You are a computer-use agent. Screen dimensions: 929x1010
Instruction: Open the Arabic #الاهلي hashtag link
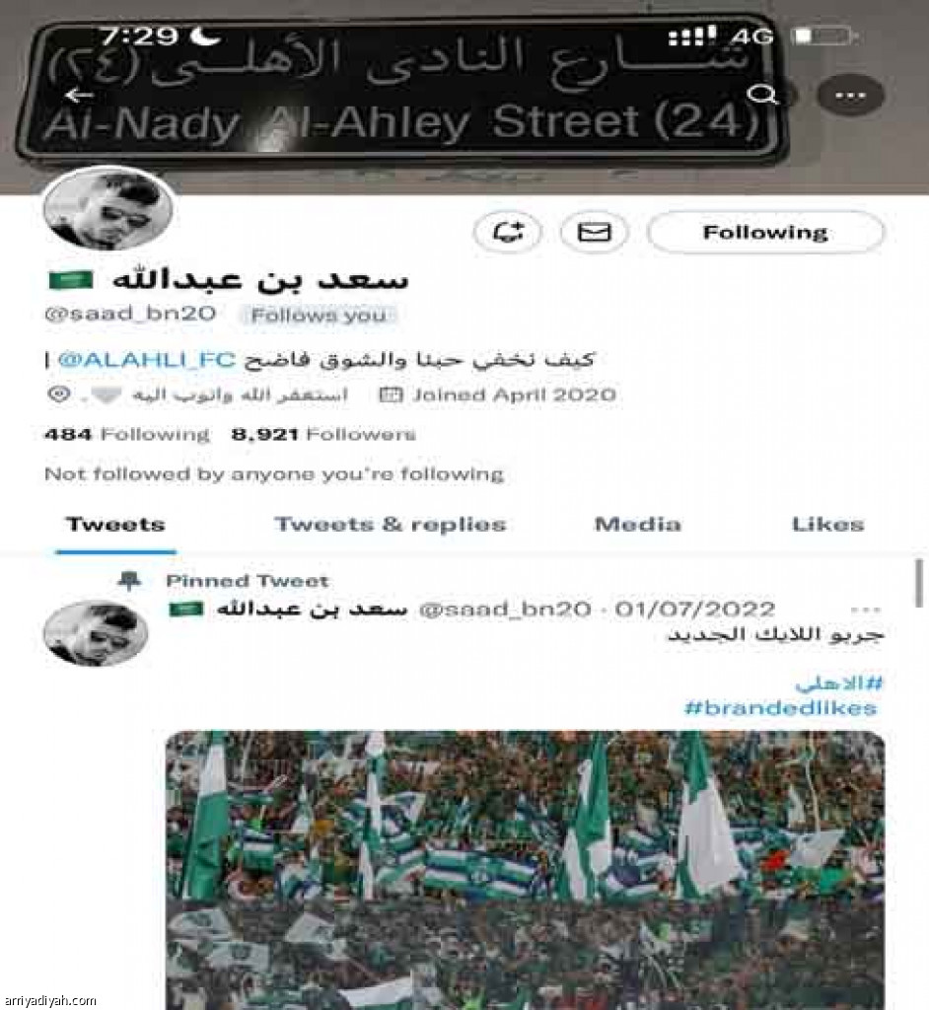839,683
